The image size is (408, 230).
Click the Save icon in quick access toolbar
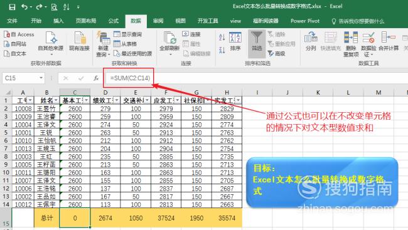[12, 7]
